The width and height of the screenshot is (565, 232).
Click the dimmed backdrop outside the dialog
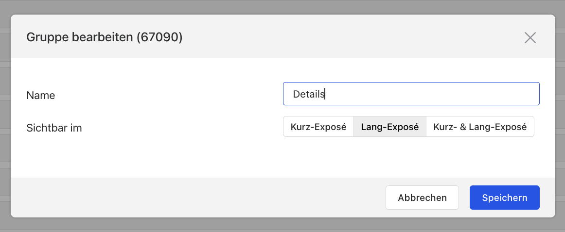[282, 6]
